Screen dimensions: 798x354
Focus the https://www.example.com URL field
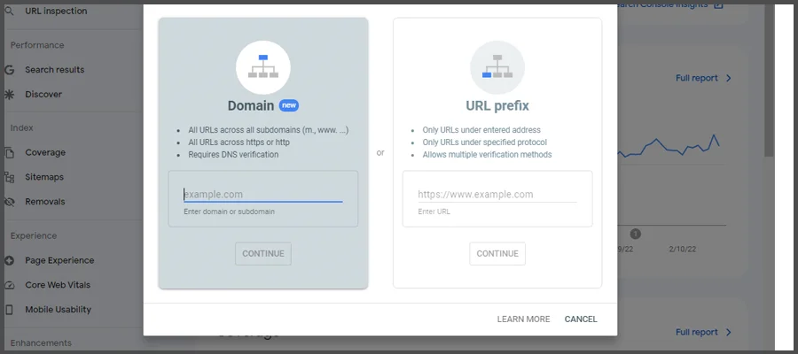pyautogui.click(x=497, y=195)
